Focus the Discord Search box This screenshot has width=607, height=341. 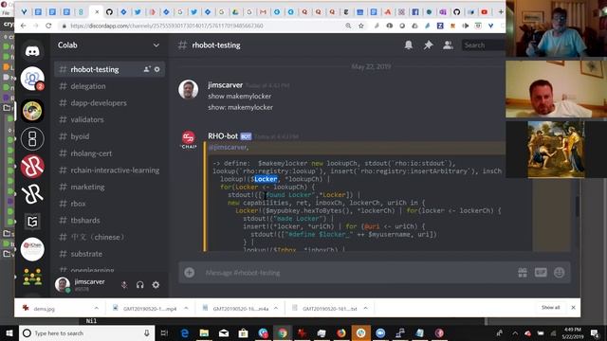pos(484,45)
